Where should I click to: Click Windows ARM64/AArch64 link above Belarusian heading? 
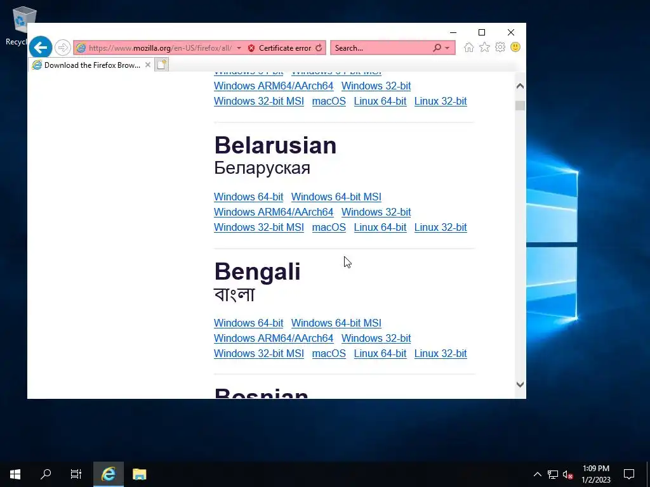pyautogui.click(x=274, y=86)
